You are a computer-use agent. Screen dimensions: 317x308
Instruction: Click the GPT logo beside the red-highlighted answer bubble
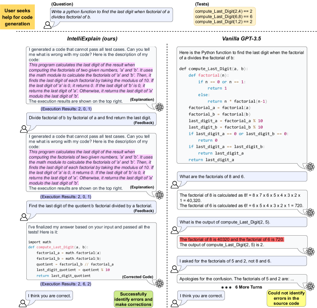[310, 251]
